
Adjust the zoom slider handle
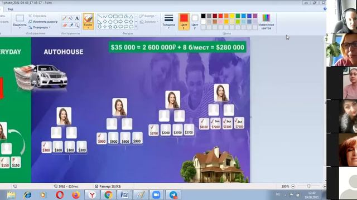click(308, 186)
